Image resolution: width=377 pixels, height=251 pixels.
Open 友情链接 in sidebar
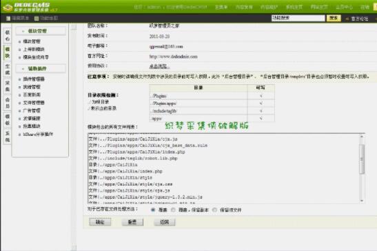(32, 119)
